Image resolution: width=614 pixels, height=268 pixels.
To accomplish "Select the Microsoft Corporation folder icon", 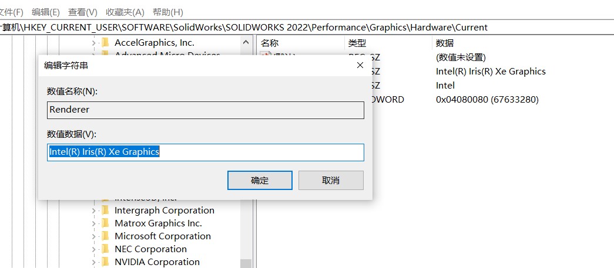I will [105, 236].
